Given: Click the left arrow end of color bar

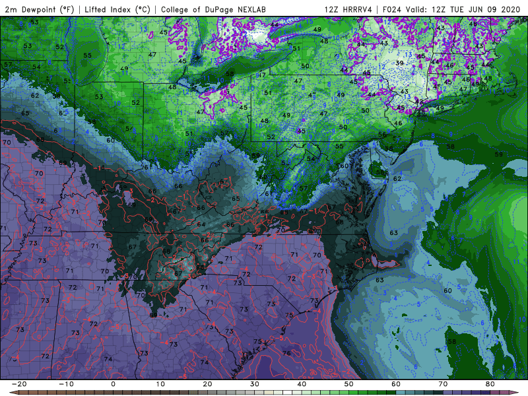Looking at the screenshot, I should pyautogui.click(x=13, y=393).
